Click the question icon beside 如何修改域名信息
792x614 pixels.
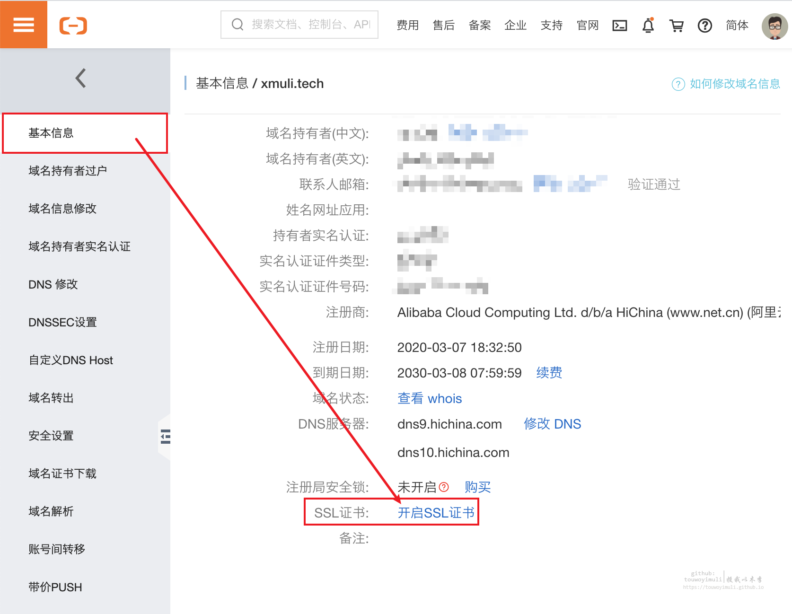point(678,84)
